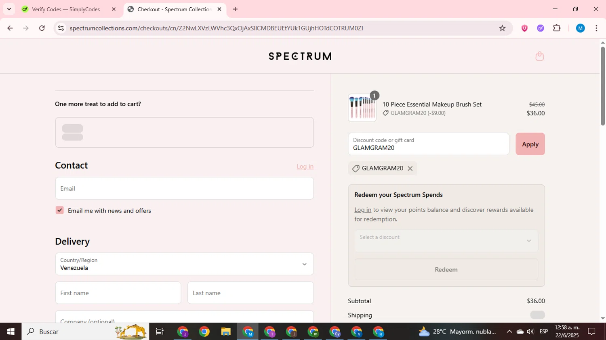Show hidden system tray icons
The image size is (606, 340).
click(x=509, y=332)
